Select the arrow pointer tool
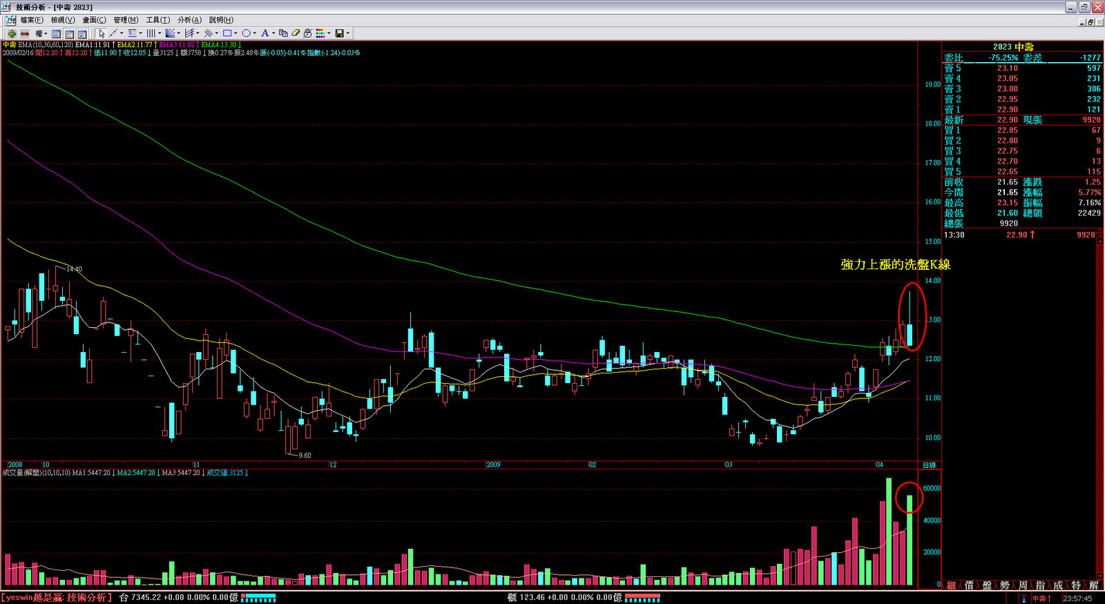This screenshot has height=604, width=1105. tap(102, 33)
